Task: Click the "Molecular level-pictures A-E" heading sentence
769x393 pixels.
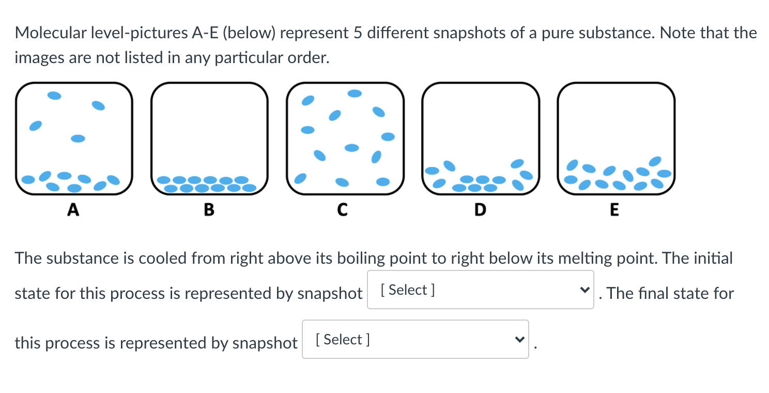Action: [386, 34]
